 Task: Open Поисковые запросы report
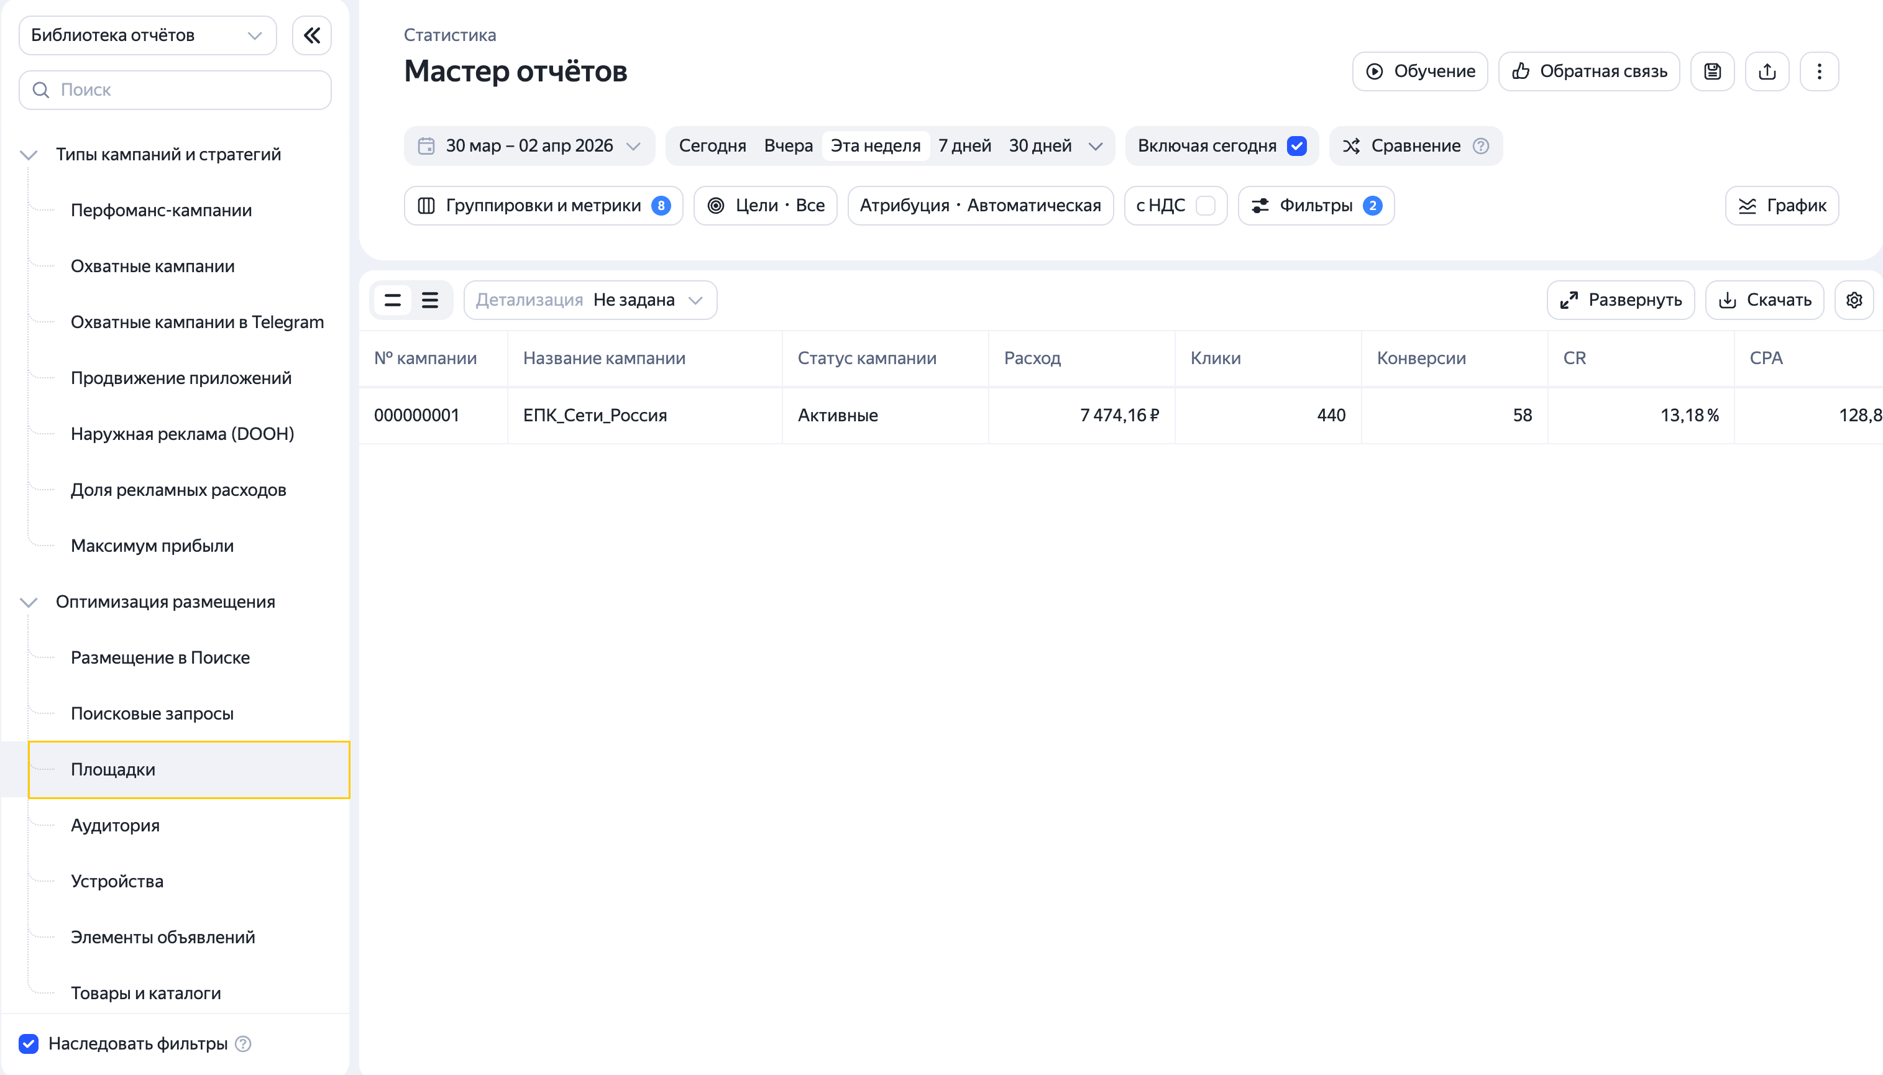pyautogui.click(x=152, y=714)
